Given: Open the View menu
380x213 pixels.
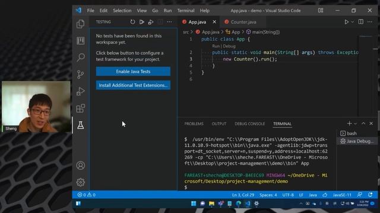Looking at the screenshot, I should (x=142, y=11).
